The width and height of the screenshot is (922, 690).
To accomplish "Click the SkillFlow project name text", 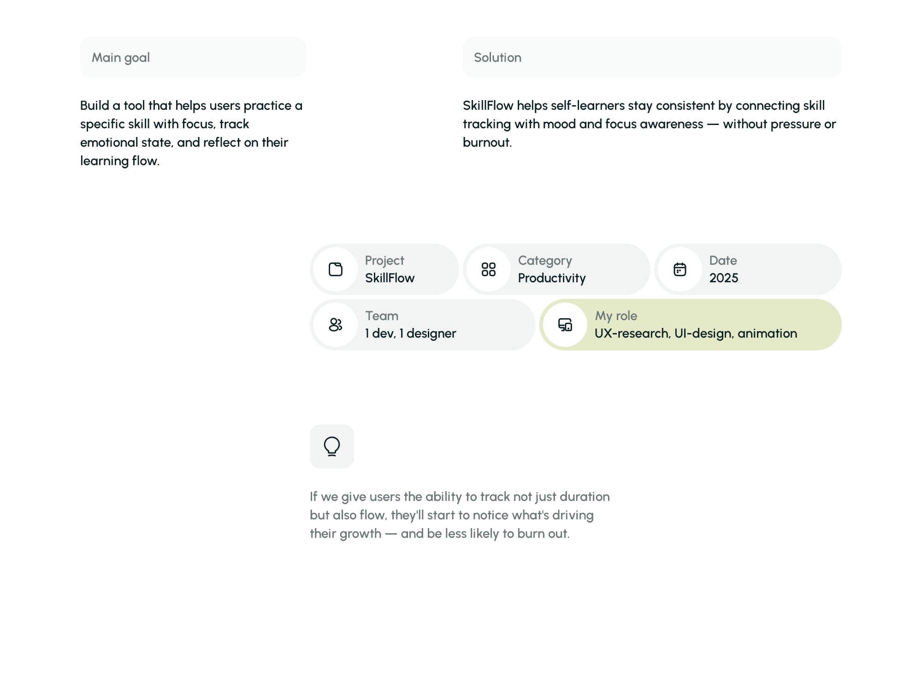I will coord(390,278).
